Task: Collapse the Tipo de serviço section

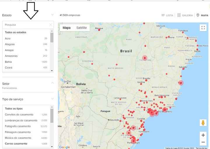Action: (52, 99)
